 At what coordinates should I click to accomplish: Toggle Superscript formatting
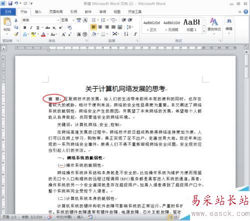60,27
